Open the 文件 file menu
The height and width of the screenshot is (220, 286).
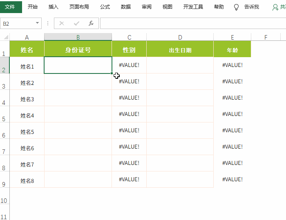tap(10, 7)
